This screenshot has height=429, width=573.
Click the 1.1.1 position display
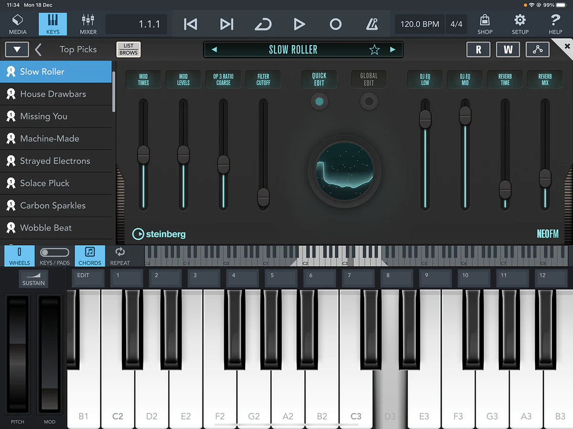[137, 24]
